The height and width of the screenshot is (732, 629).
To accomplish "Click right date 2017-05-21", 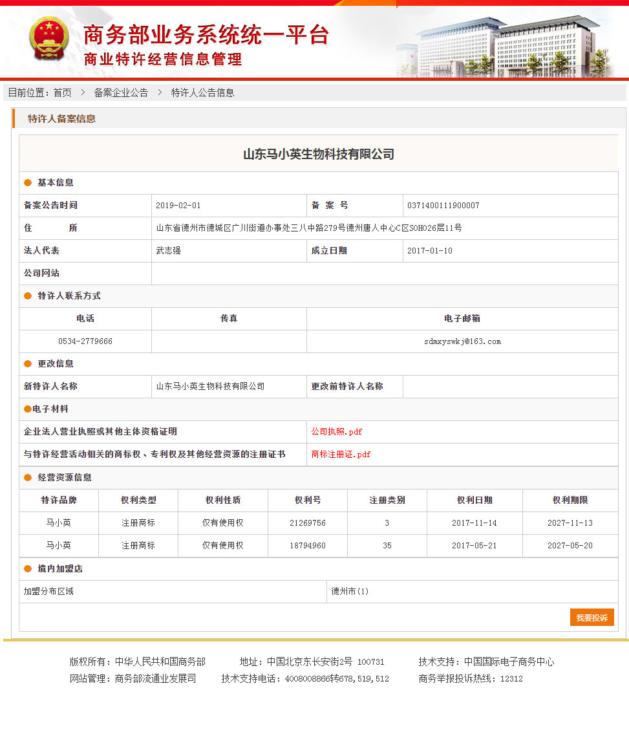I will tap(474, 545).
